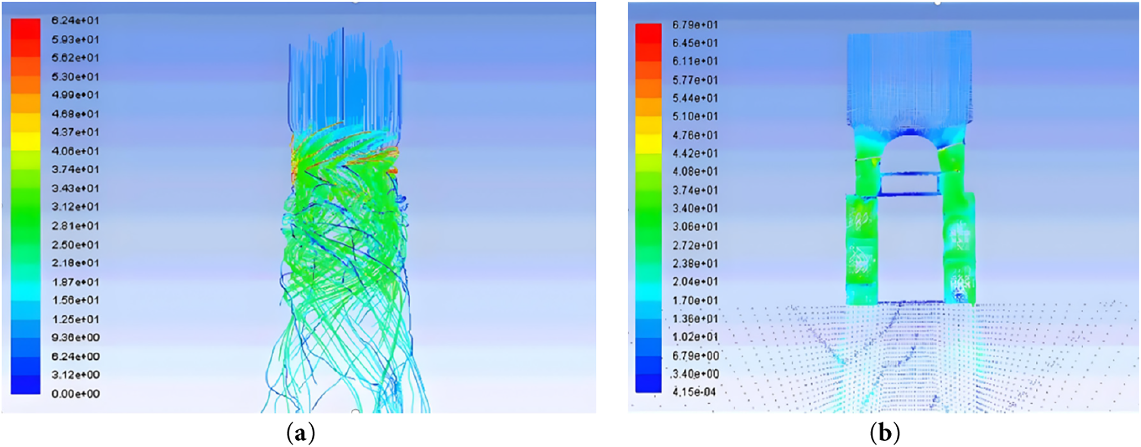Pick the yellow band in panel b colorbar
The image size is (1141, 447).
(648, 144)
